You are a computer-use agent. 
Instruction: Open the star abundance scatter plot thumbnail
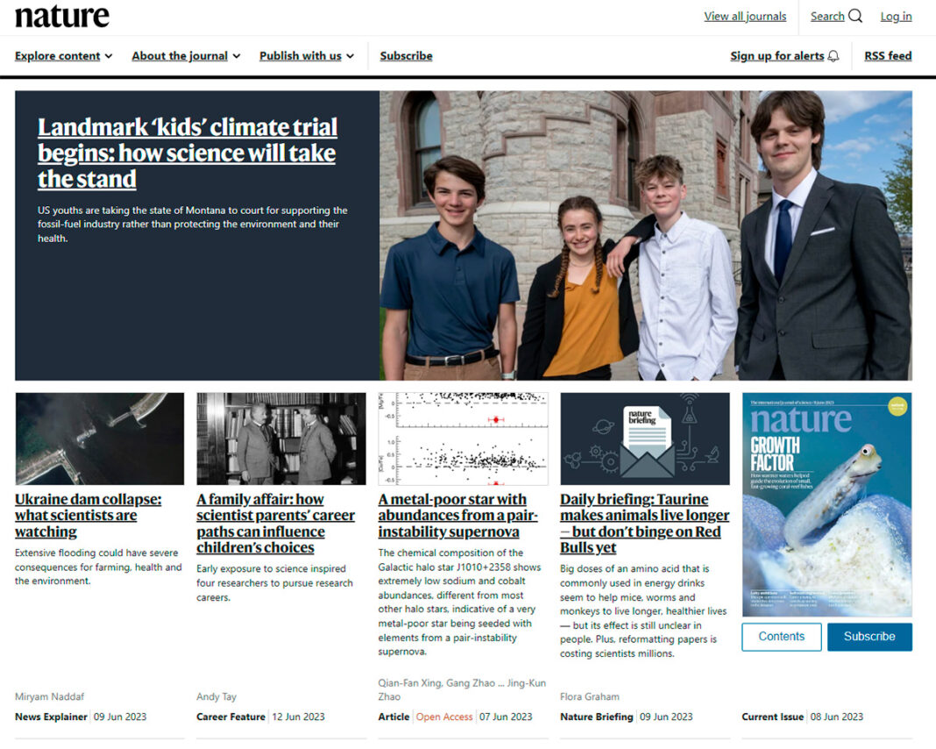[x=463, y=439]
